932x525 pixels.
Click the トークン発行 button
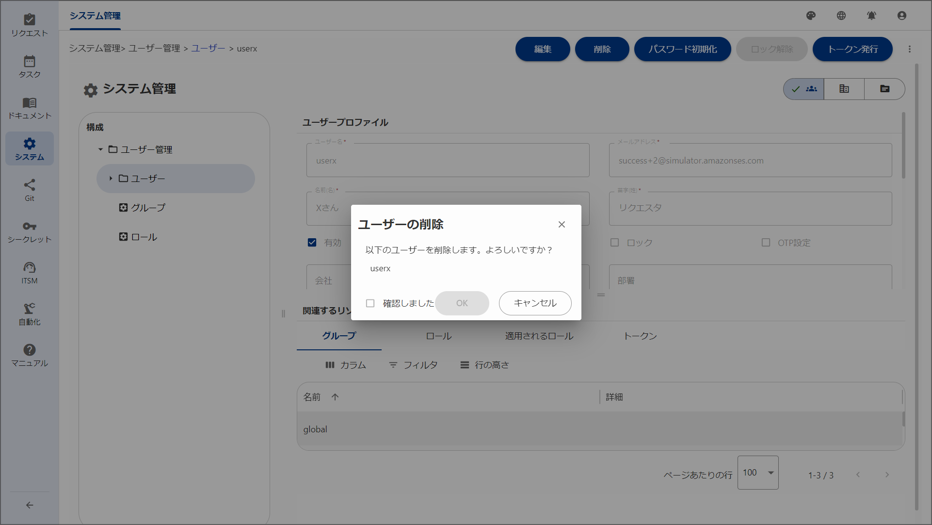tap(852, 49)
